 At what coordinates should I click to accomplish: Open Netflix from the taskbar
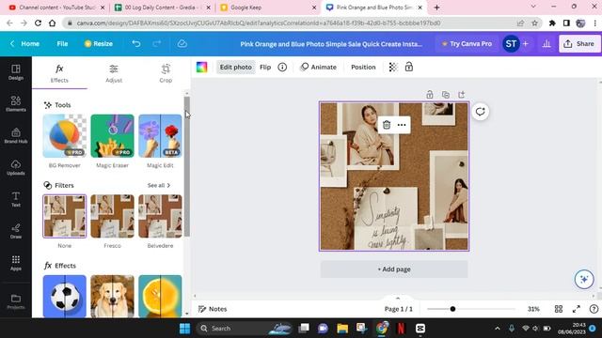pos(401,329)
